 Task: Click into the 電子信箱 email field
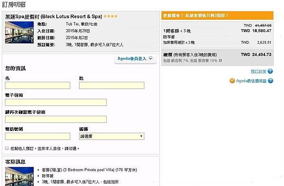pos(56,102)
